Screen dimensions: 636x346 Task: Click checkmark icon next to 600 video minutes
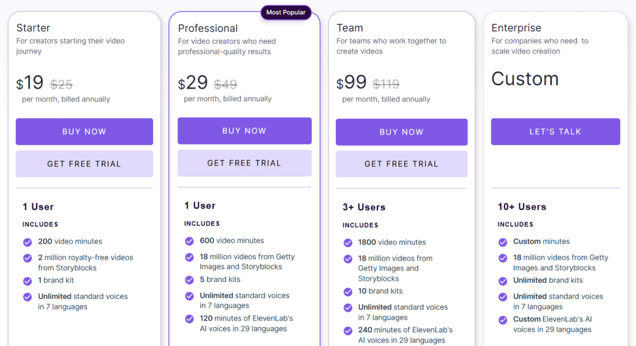189,241
